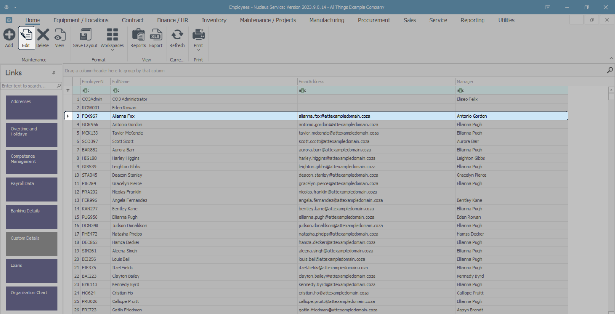Click the FullName filter condition icon
This screenshot has width=615, height=314.
pyautogui.click(x=115, y=91)
